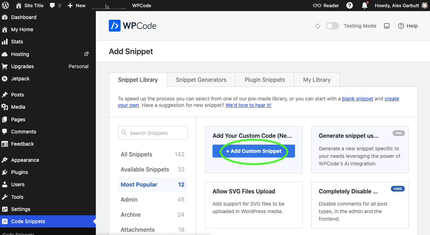Open Settings in sidebar
The height and width of the screenshot is (235, 430).
[x=48, y=209]
